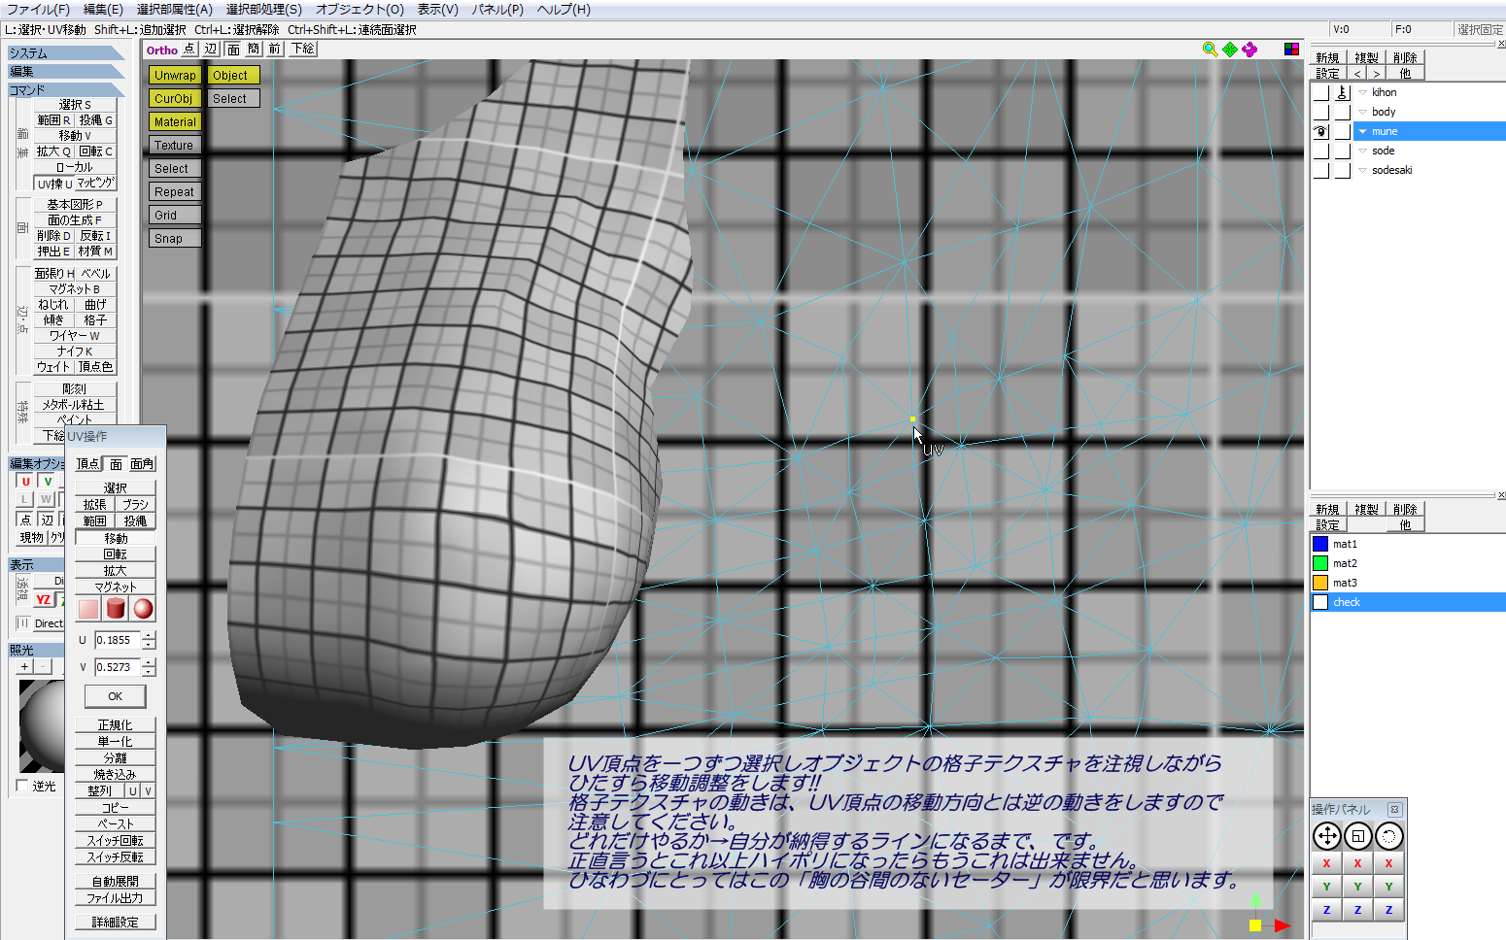Open the ファイル(F) menu
This screenshot has height=940, width=1506.
[x=39, y=10]
